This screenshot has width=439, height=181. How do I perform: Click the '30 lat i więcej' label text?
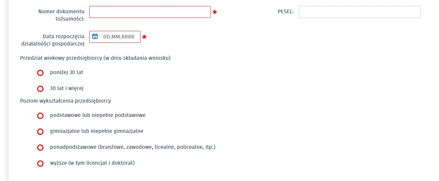click(x=67, y=88)
